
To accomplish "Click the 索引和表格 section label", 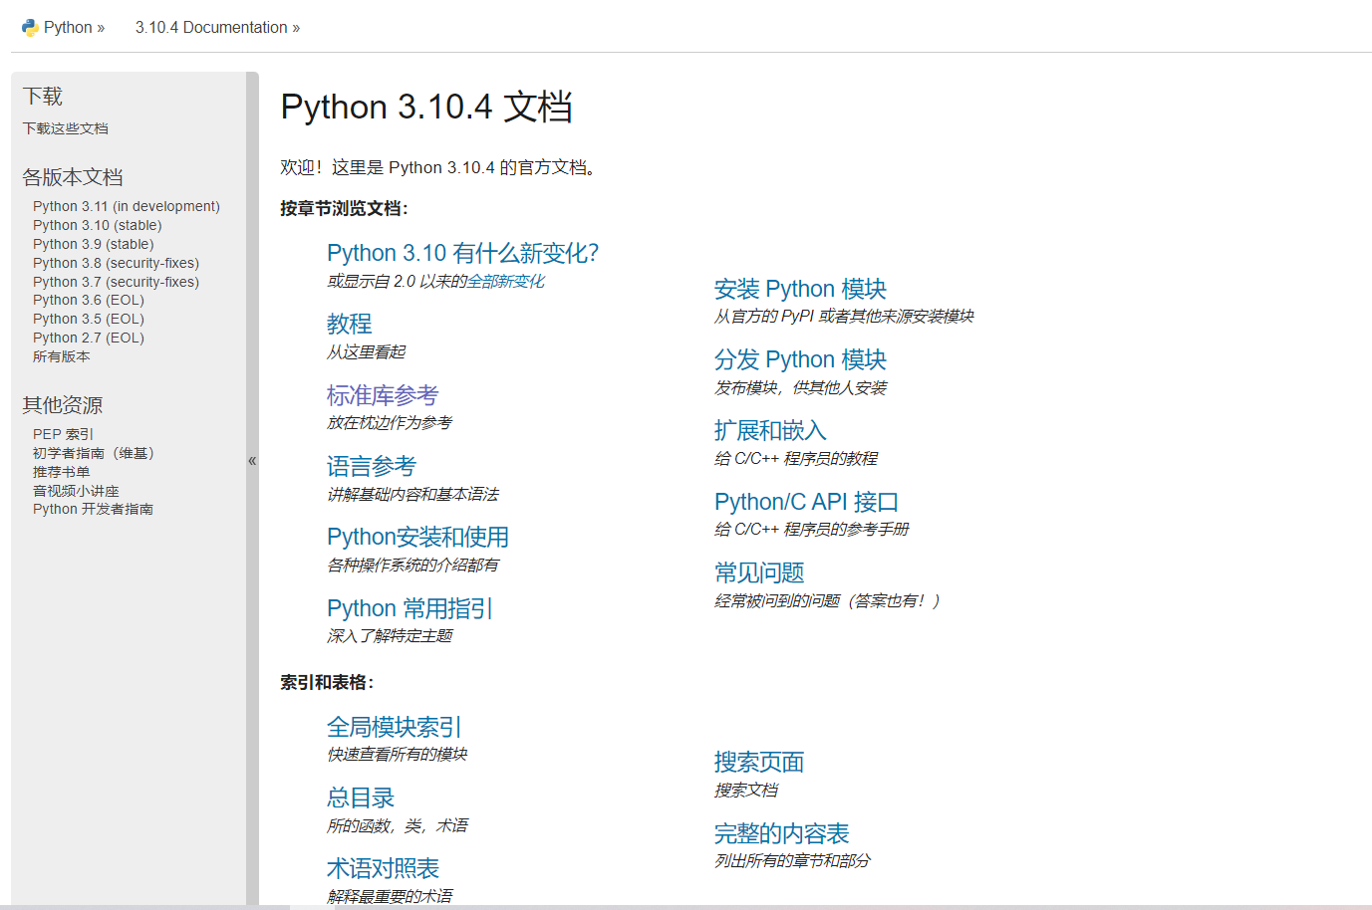I will 327,682.
